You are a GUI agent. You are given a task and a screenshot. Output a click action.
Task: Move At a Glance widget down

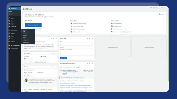pos(54,53)
